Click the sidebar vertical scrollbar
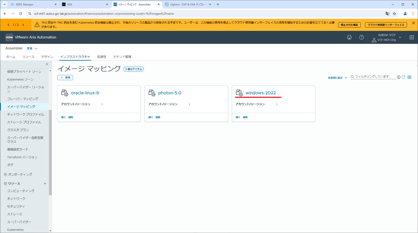The width and height of the screenshot is (418, 233). pos(50,153)
